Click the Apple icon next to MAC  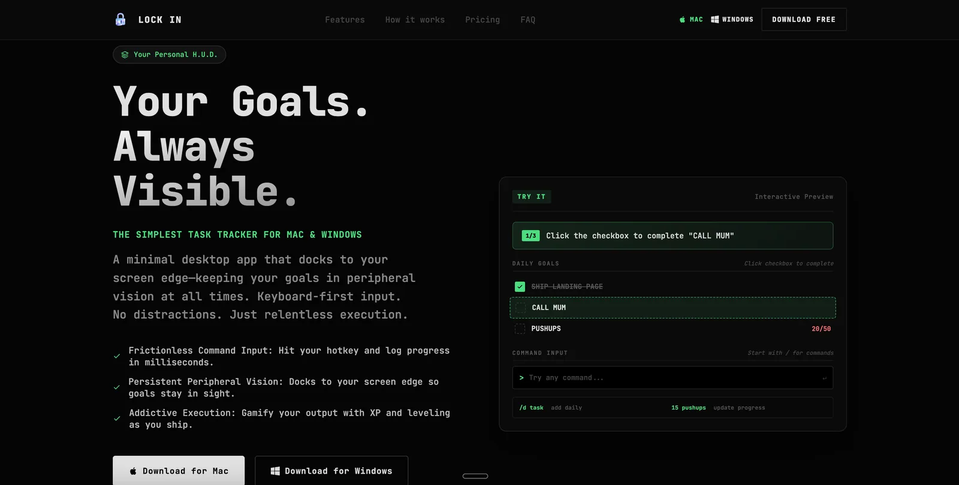682,19
